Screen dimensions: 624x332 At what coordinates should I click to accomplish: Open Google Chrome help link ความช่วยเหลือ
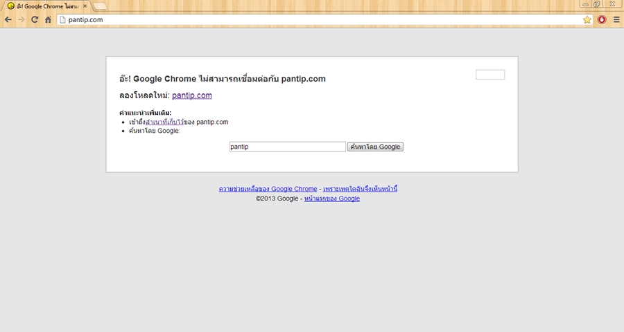click(268, 189)
